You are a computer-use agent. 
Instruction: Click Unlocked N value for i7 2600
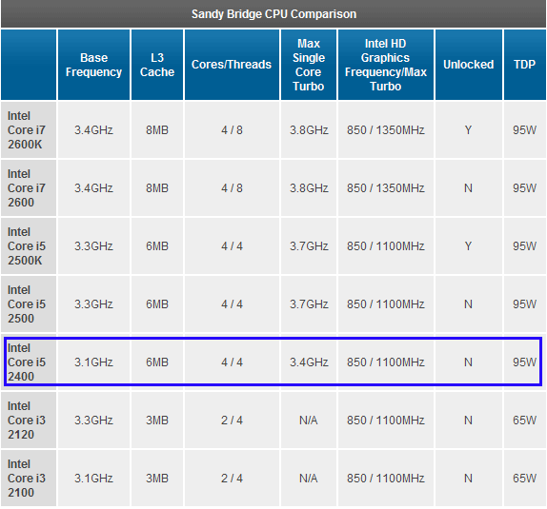(468, 188)
